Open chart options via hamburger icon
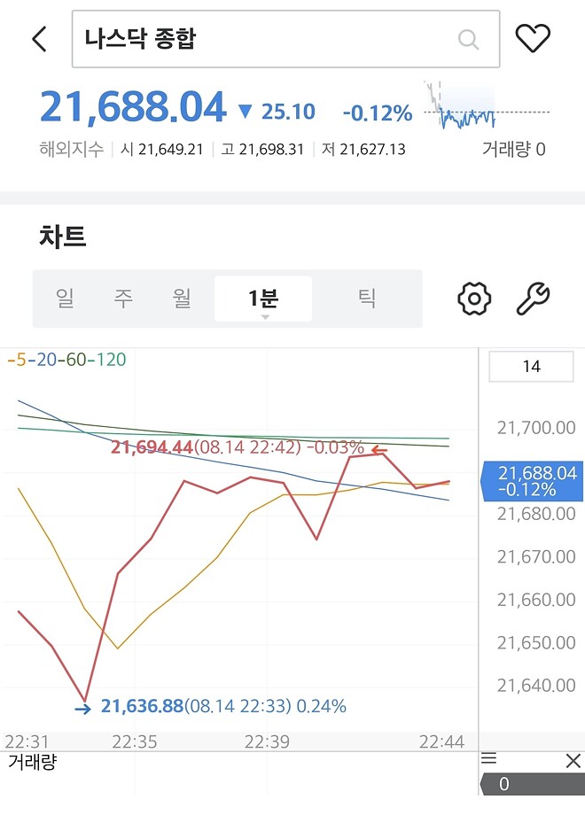 489,759
